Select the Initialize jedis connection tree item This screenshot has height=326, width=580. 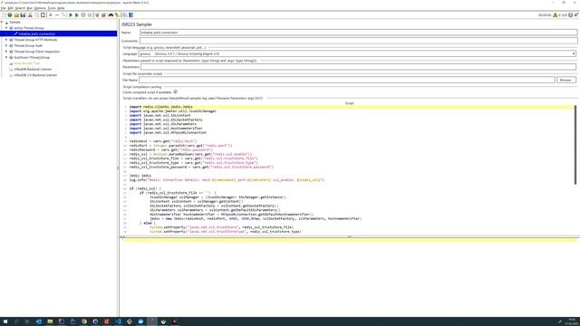coord(37,34)
